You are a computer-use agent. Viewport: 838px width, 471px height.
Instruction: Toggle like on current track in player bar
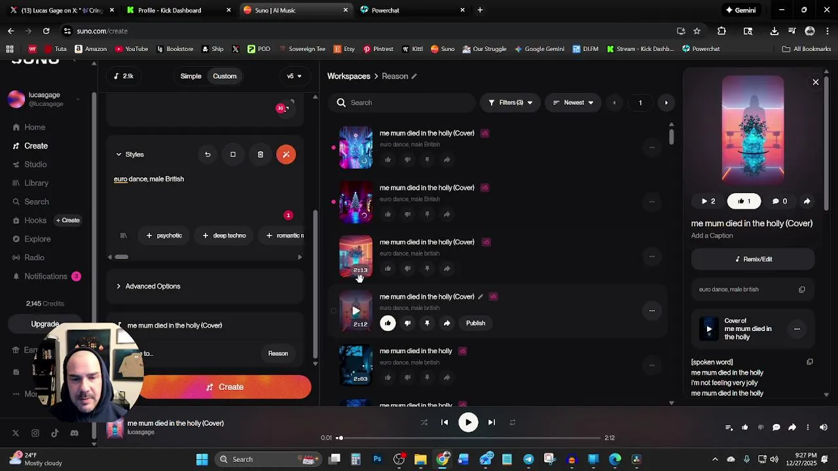(745, 428)
